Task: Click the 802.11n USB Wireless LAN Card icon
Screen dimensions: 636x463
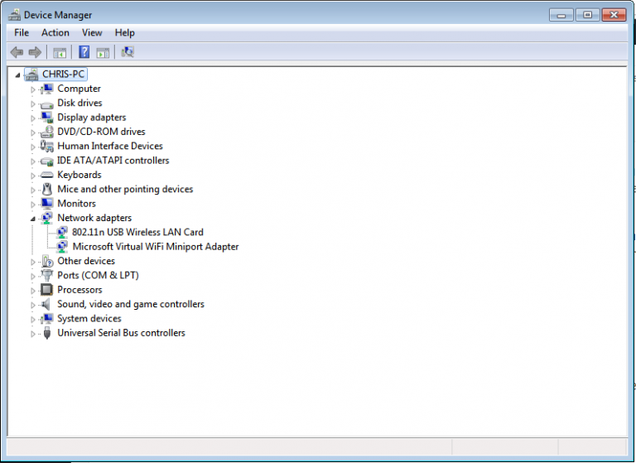Action: tap(62, 232)
